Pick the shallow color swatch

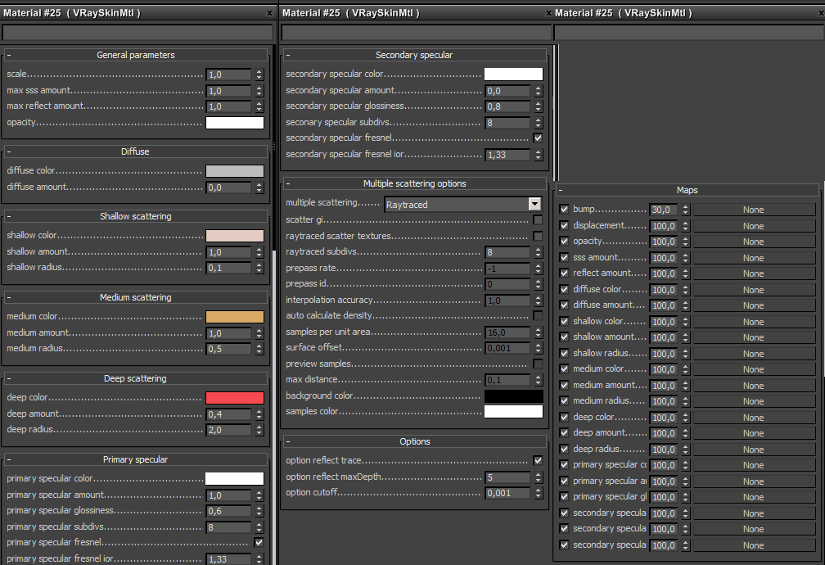pos(235,236)
